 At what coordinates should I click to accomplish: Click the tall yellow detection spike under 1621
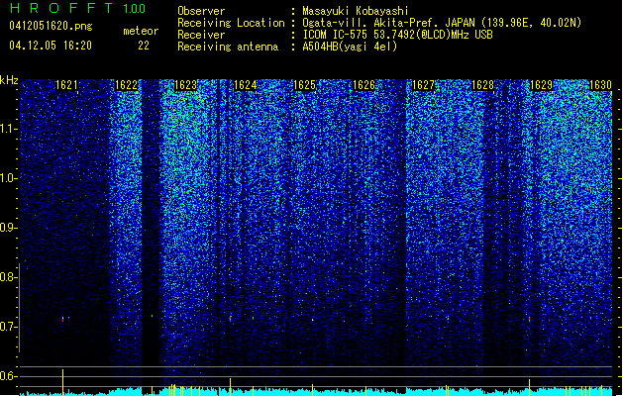coord(62,382)
